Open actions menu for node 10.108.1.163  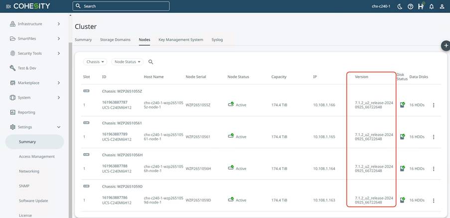[434, 200]
